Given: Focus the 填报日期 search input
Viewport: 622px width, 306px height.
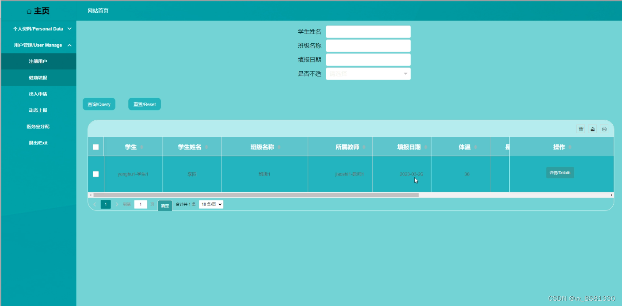Looking at the screenshot, I should [368, 60].
